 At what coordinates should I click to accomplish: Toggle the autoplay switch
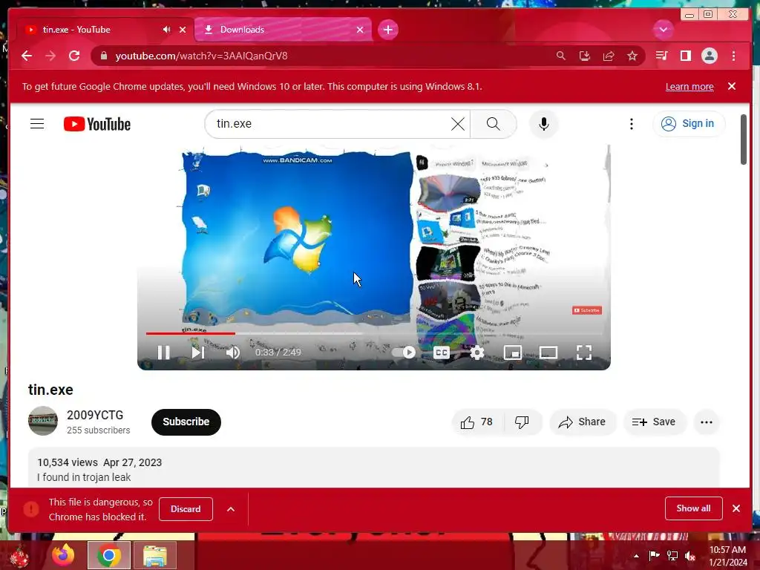404,353
